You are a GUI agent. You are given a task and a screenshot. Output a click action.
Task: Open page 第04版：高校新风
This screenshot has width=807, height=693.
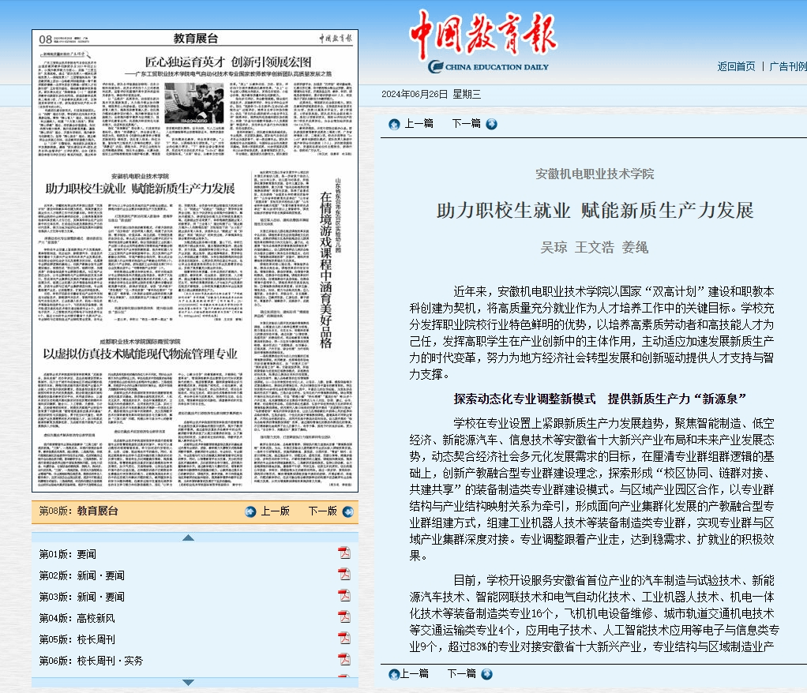77,618
